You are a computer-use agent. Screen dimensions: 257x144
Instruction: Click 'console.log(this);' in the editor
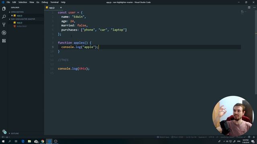point(74,68)
